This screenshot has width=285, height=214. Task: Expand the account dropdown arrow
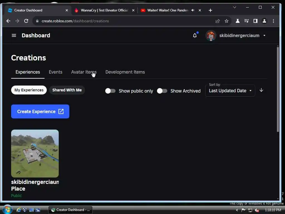pyautogui.click(x=264, y=35)
